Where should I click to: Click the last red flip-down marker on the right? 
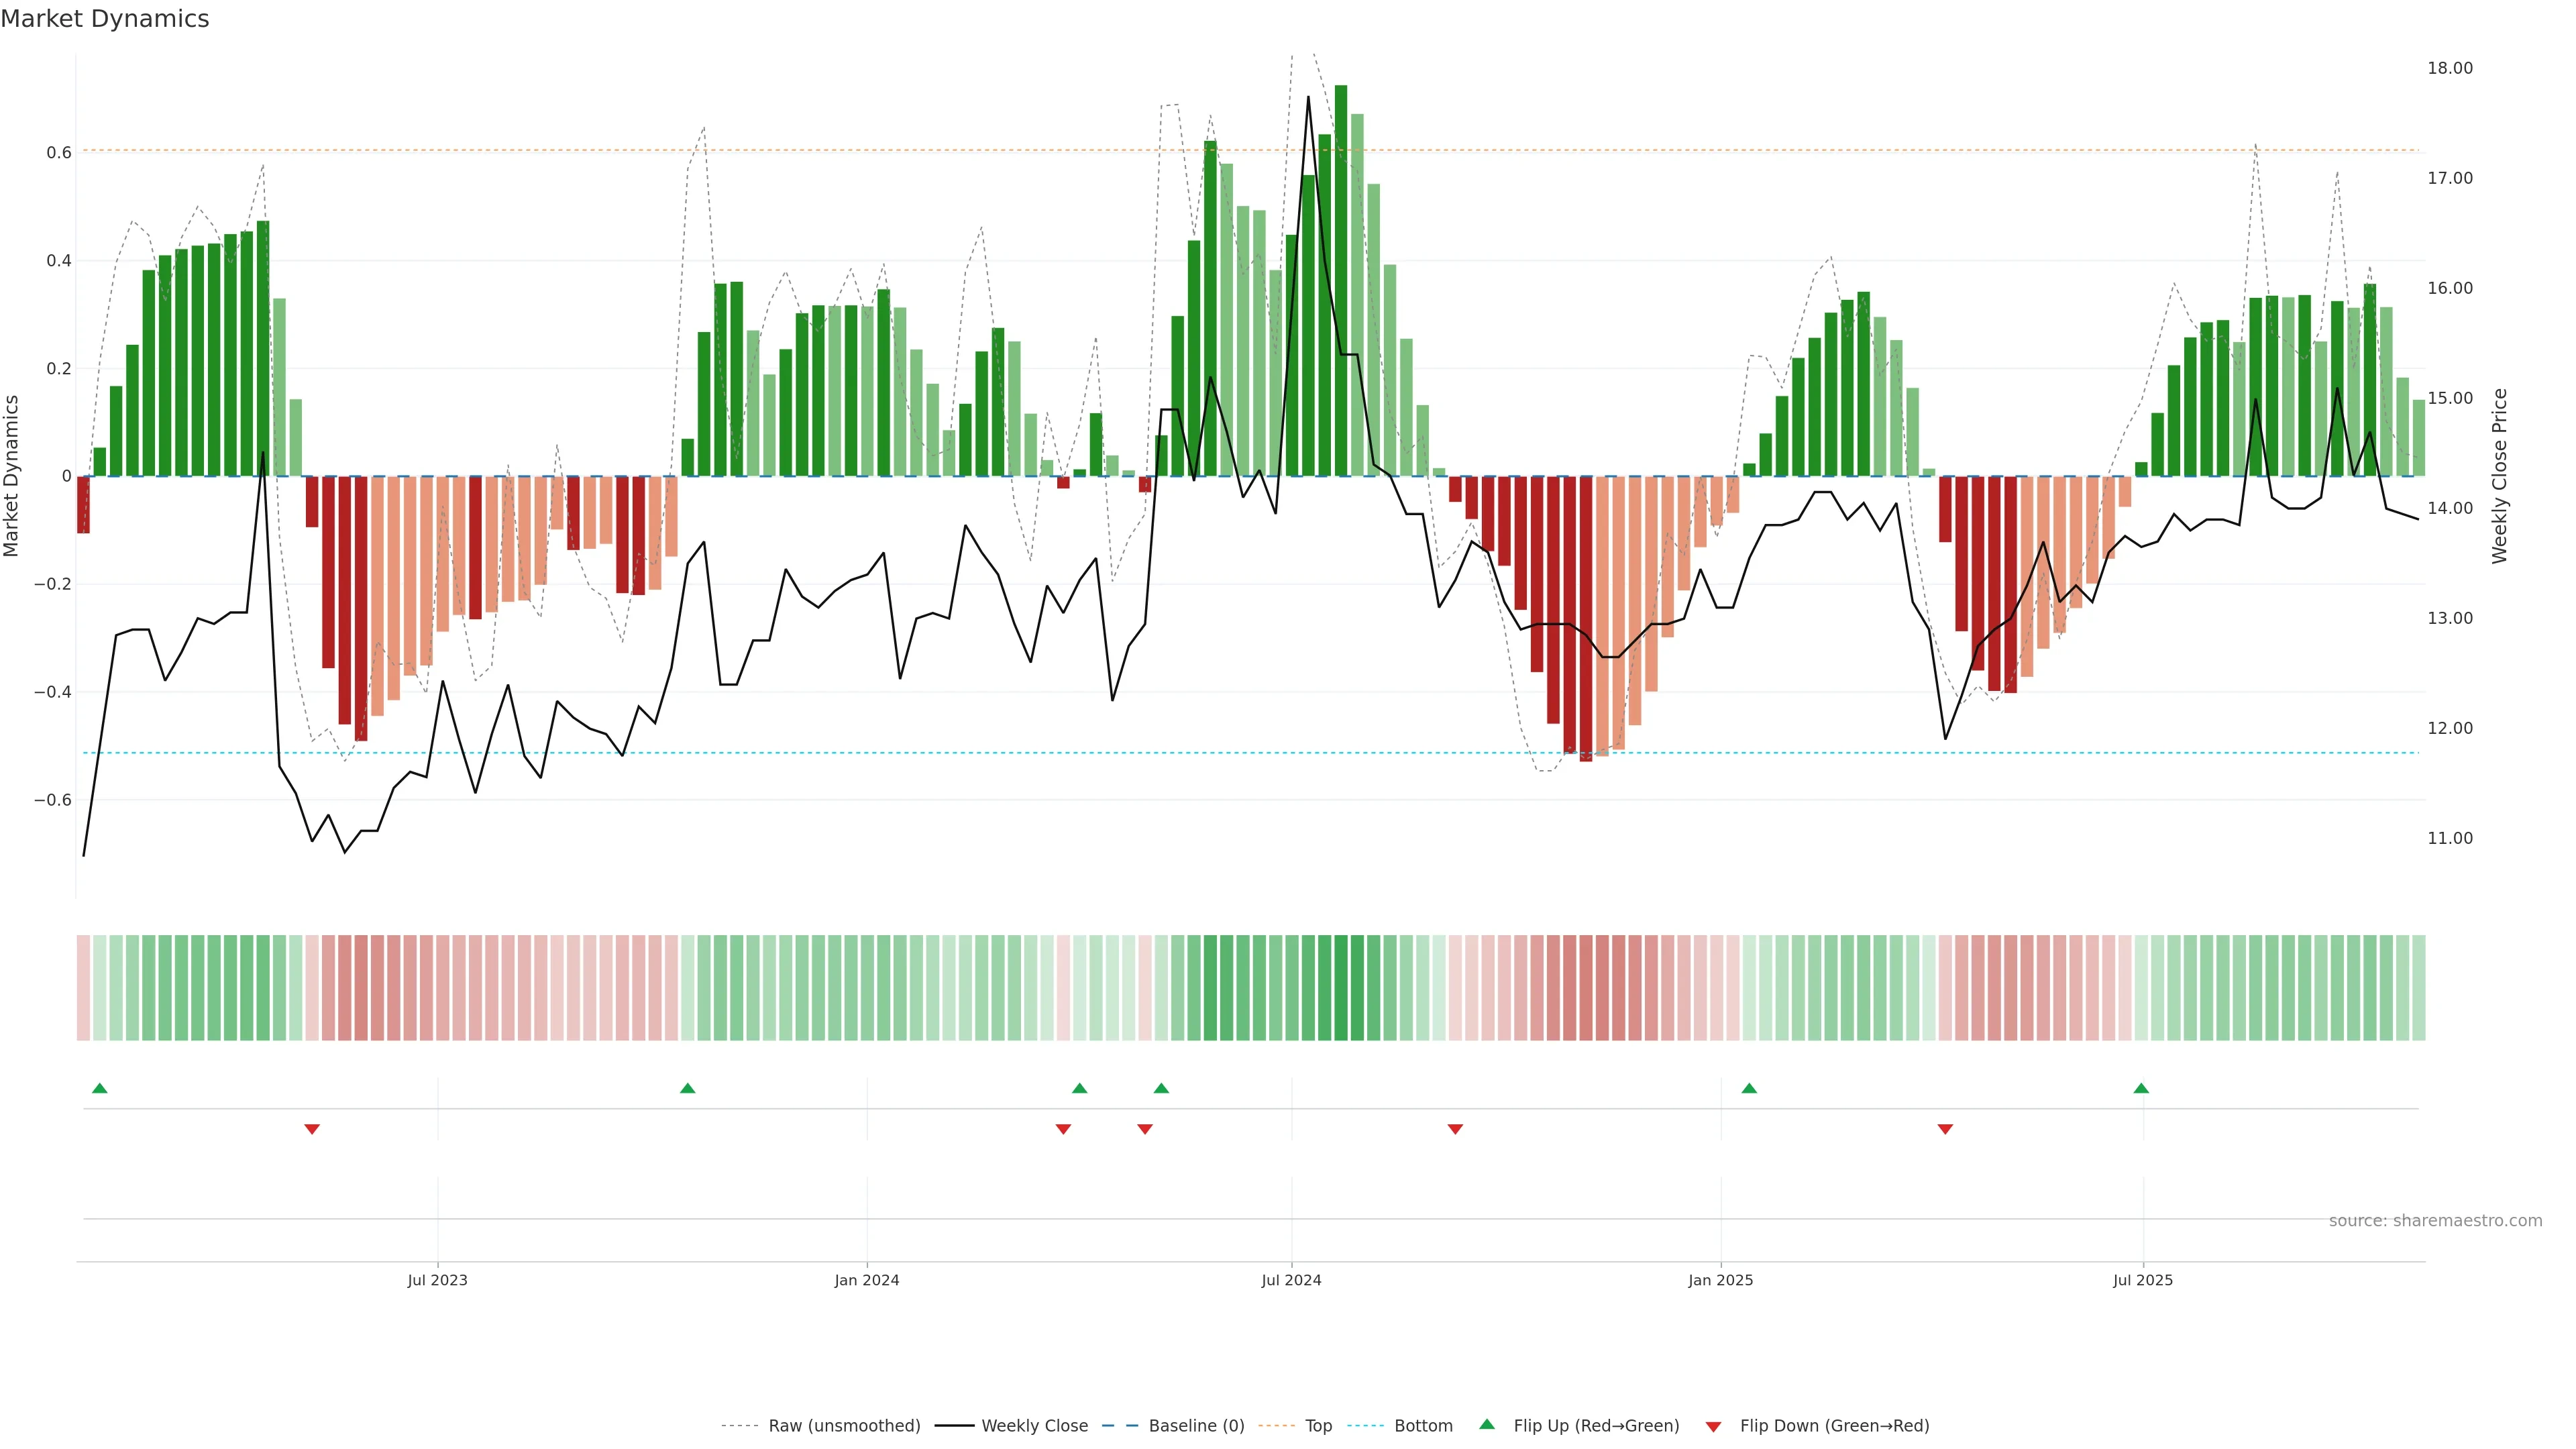pos(1945,1129)
